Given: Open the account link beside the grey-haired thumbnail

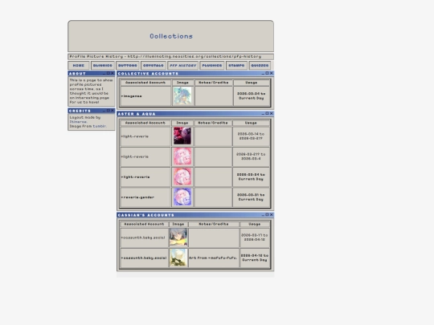Looking at the screenshot, I should [143, 238].
